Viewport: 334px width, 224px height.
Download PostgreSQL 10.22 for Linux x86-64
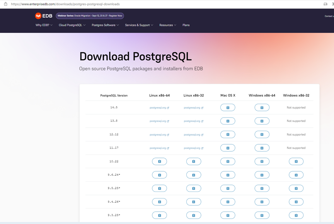click(x=159, y=161)
